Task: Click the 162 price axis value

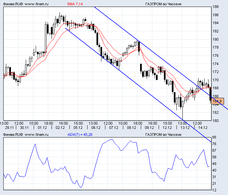Action: click(215, 112)
